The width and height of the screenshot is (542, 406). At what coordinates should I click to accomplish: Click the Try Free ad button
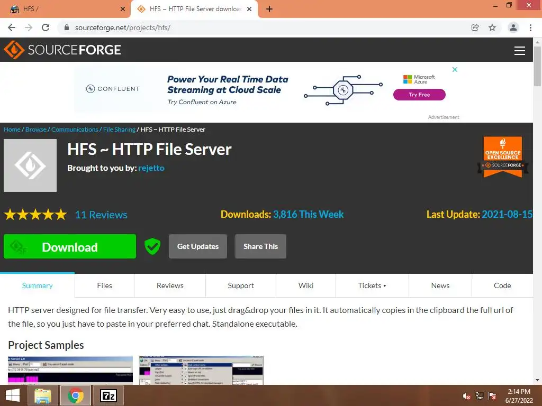coord(419,95)
